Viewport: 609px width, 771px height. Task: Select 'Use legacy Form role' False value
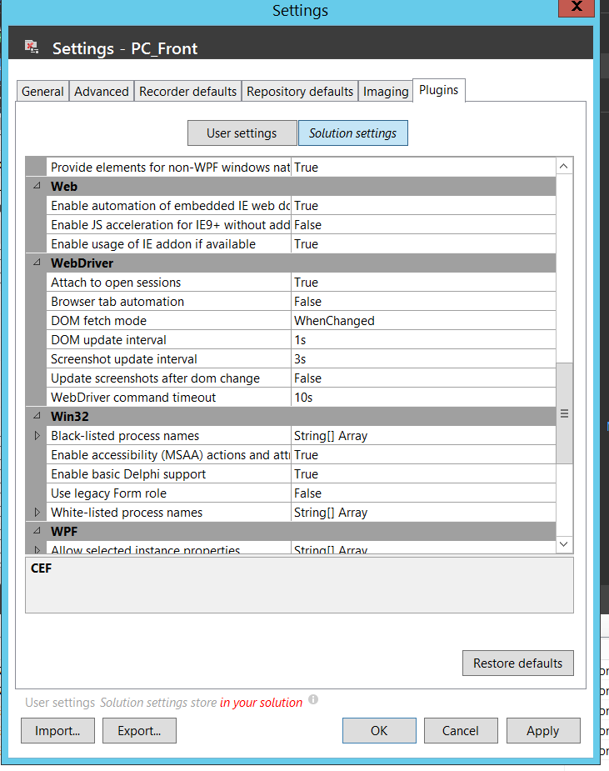(423, 493)
